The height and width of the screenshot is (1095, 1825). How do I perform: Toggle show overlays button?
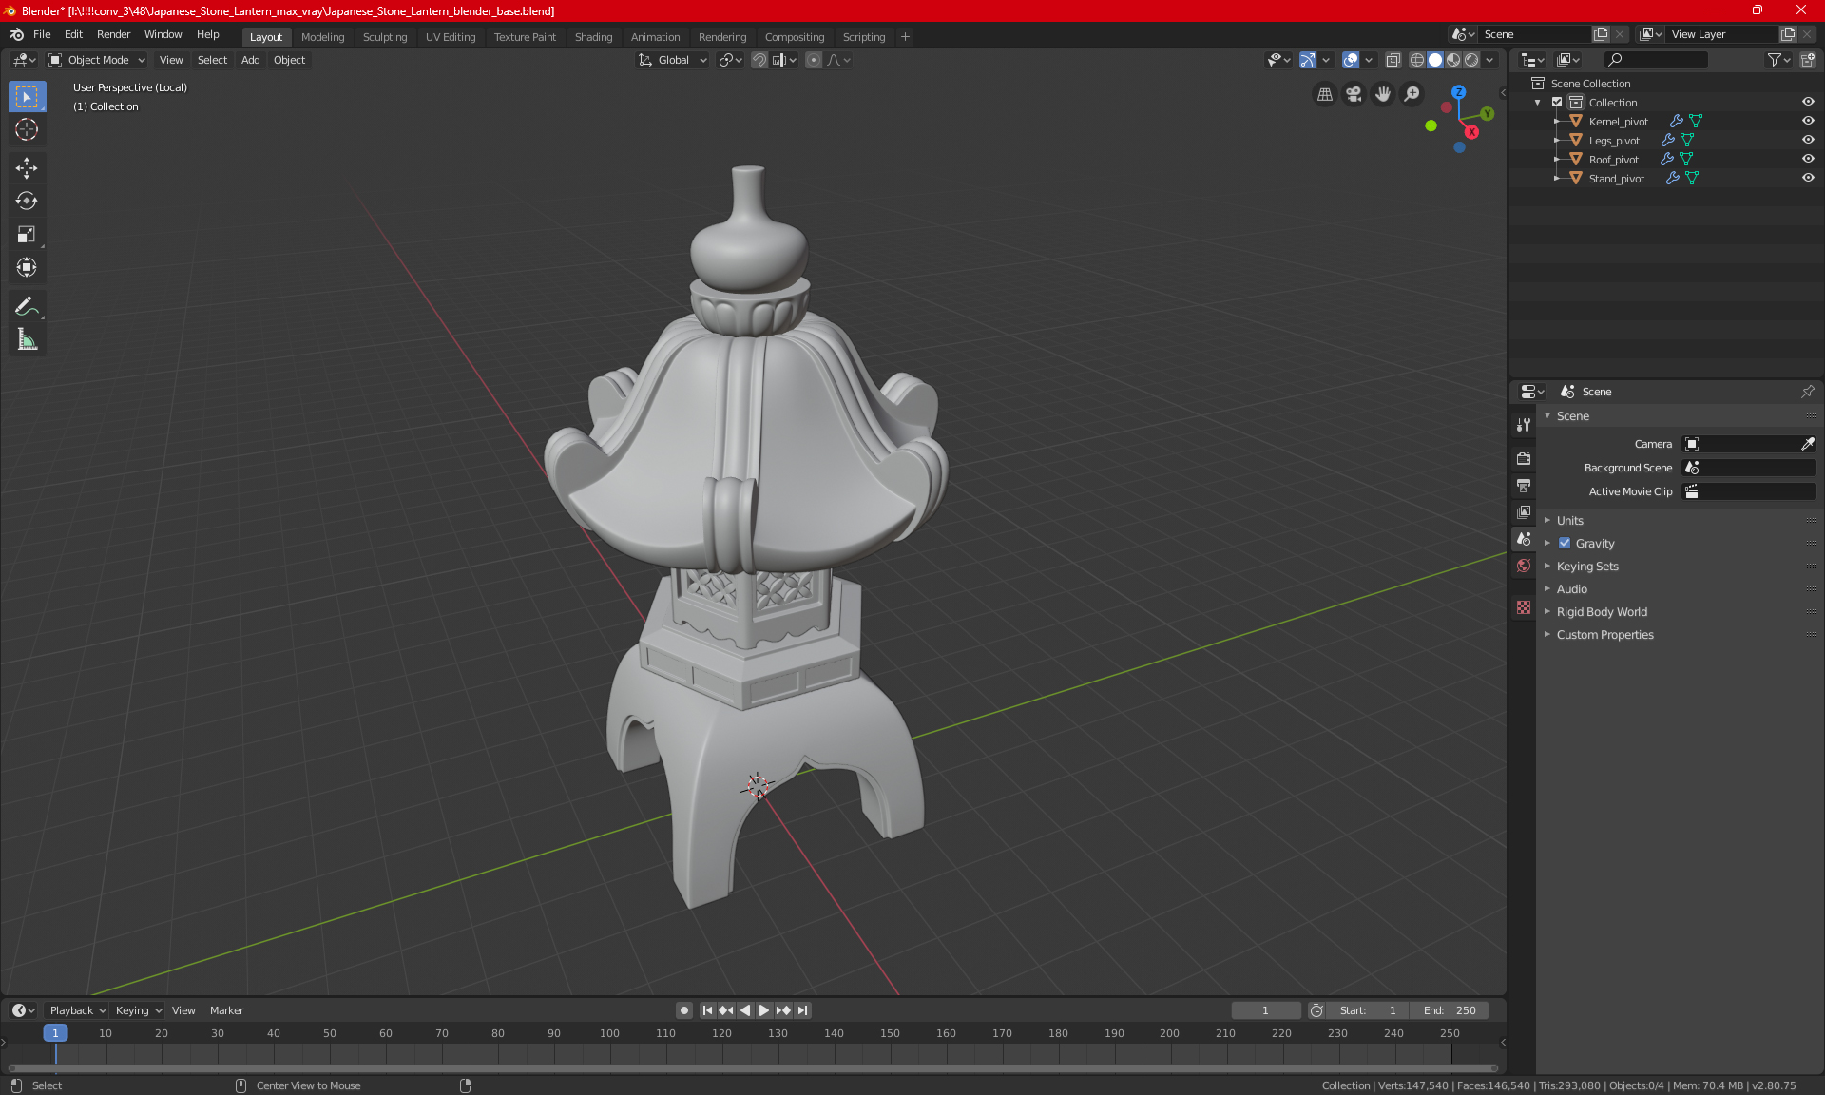(1351, 60)
